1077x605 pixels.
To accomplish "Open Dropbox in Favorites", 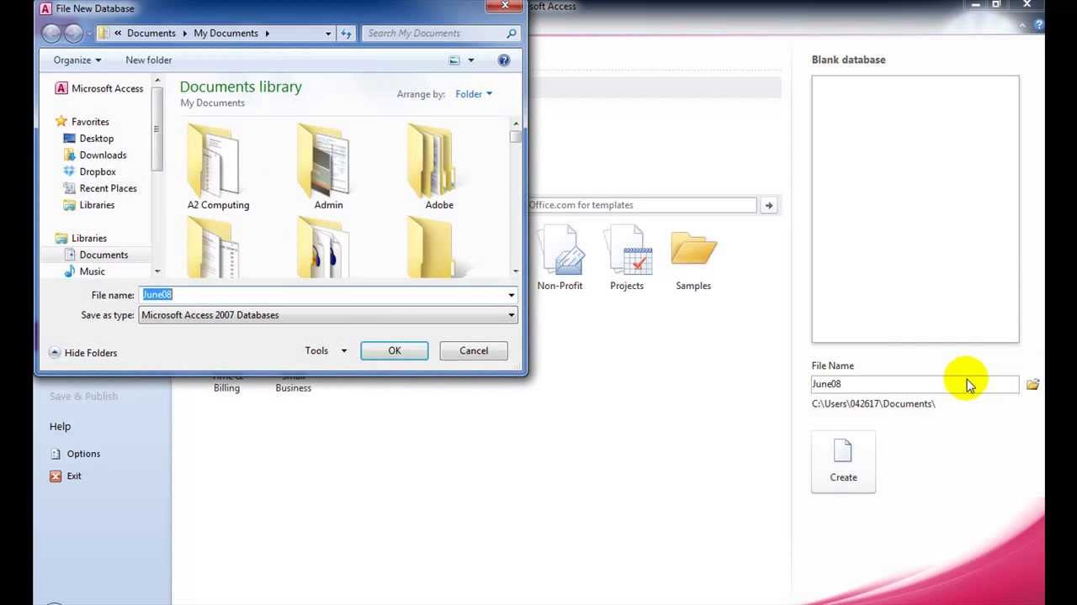I will (89, 171).
